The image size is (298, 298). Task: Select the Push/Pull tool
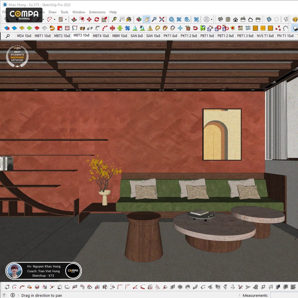click(74, 20)
